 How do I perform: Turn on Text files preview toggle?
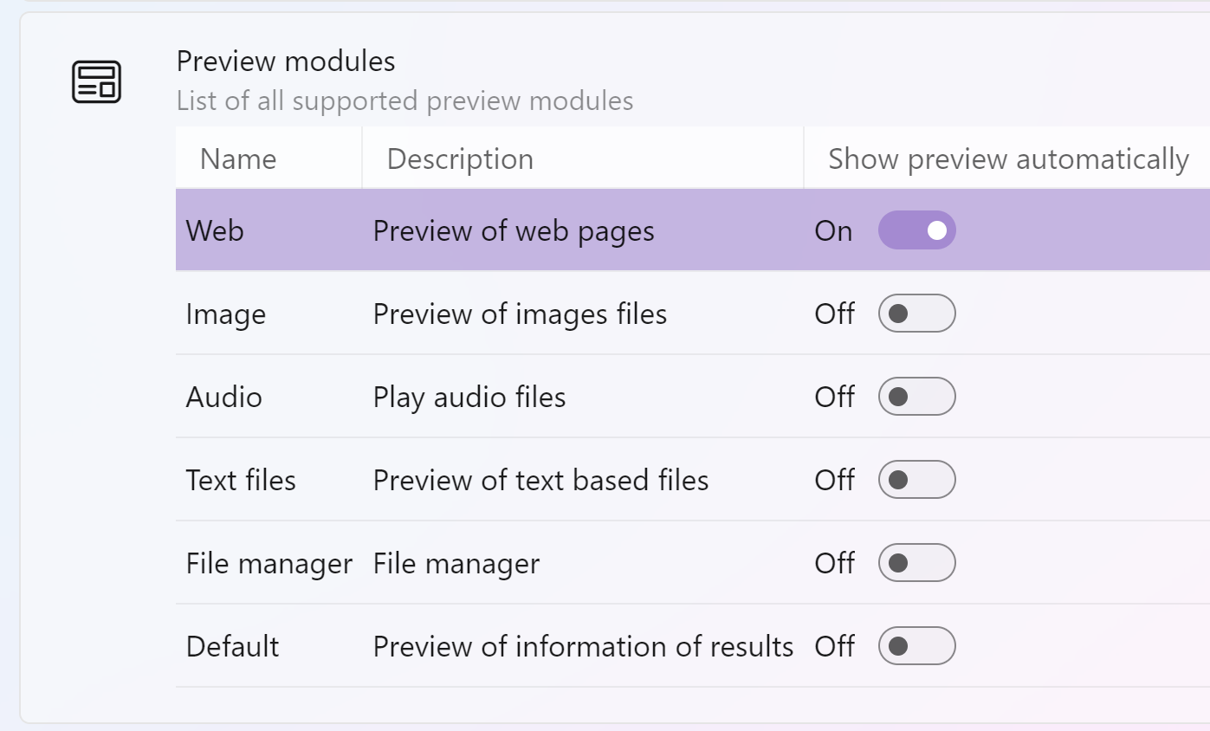917,479
